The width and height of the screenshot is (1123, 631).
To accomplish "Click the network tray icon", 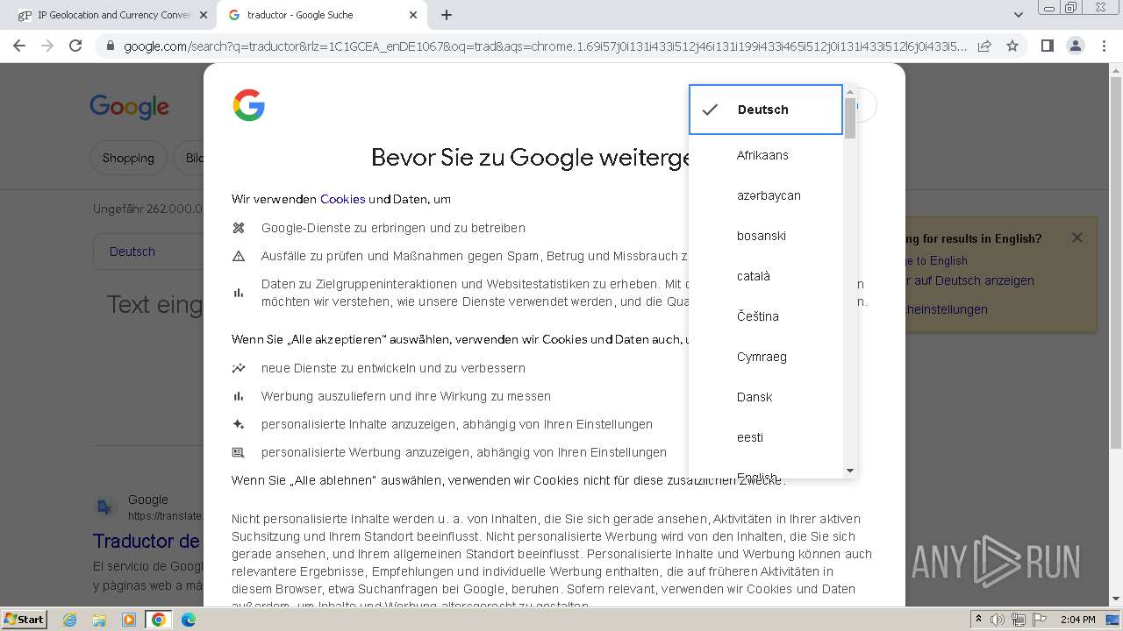I will (x=1018, y=620).
